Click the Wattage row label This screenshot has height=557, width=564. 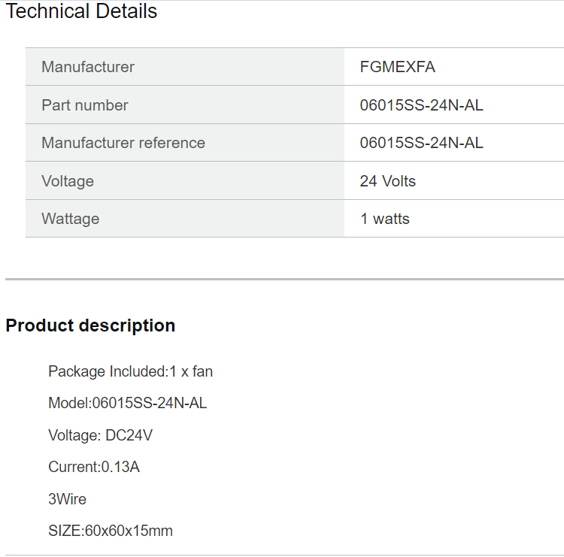pyautogui.click(x=71, y=219)
